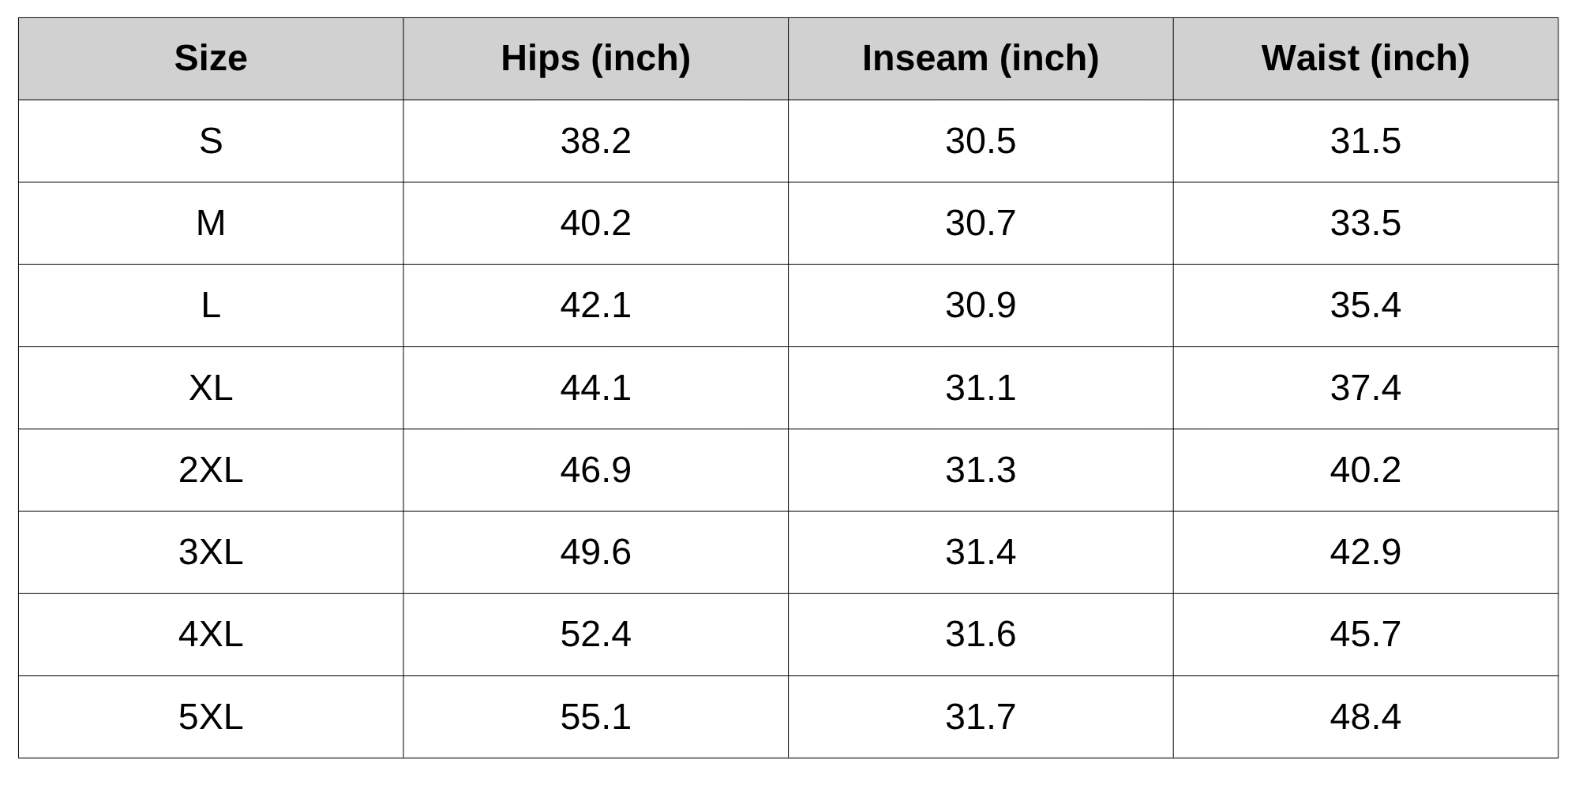Viewport: 1579px width, 789px height.
Task: Click the S size cell
Action: (211, 141)
